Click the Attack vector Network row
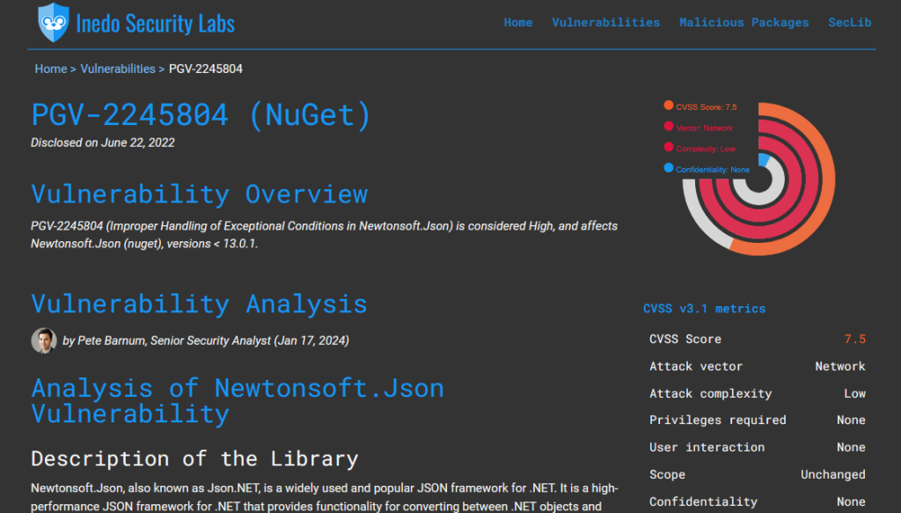The height and width of the screenshot is (513, 901). click(x=757, y=367)
